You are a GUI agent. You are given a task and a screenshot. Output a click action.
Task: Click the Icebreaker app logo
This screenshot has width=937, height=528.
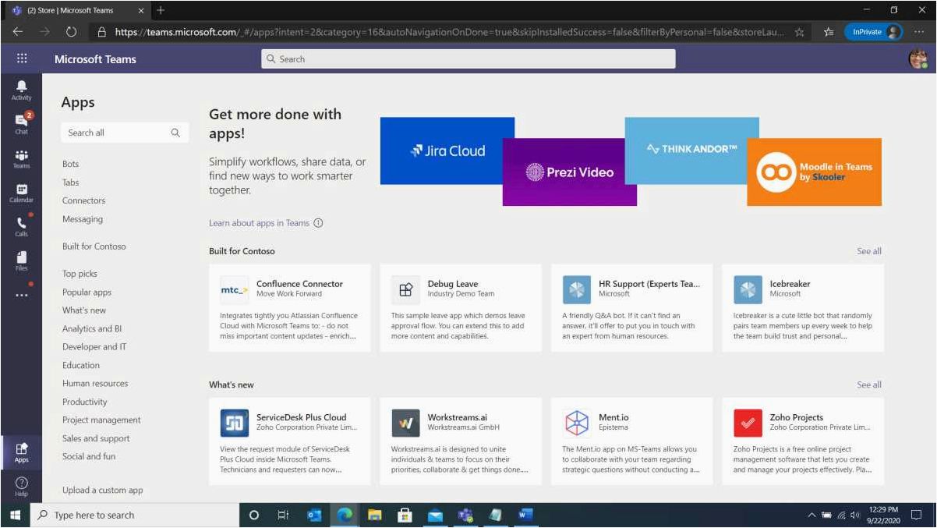[x=748, y=289]
